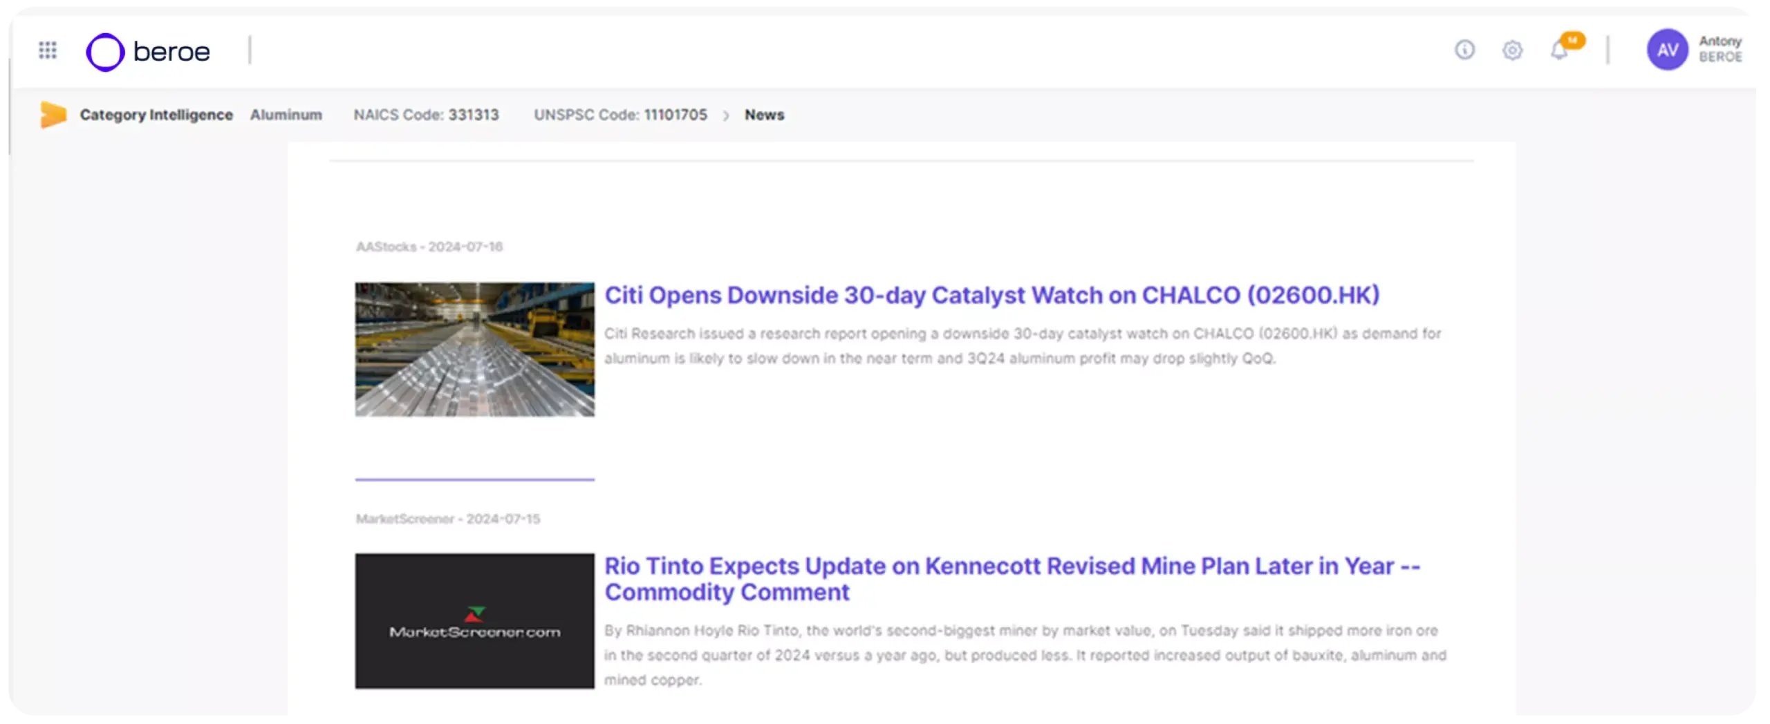Open the information help icon
This screenshot has height=724, width=1770.
[1464, 50]
